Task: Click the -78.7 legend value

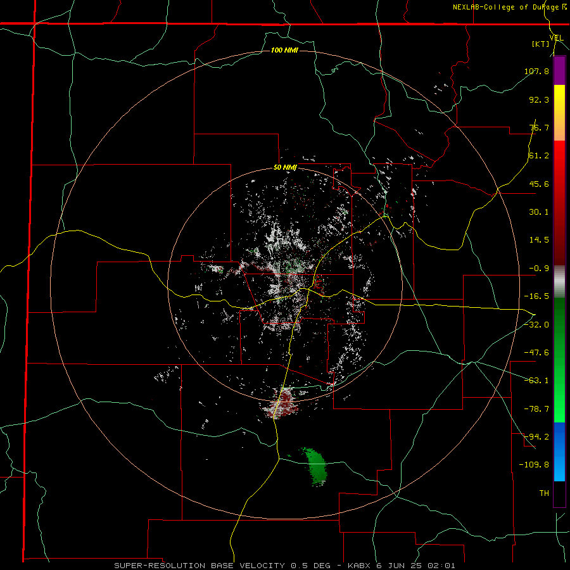Action: coord(536,409)
